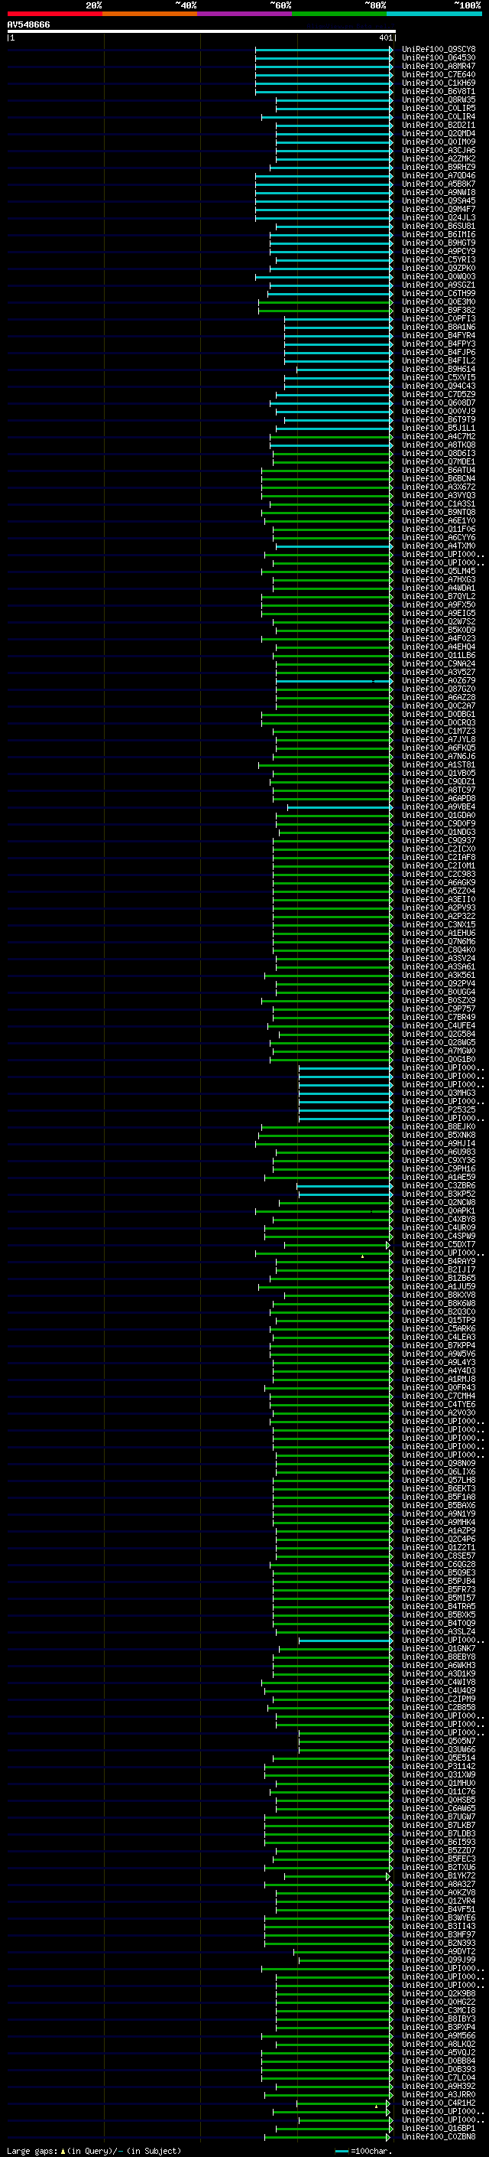
Task: Select the UniRef100_B4RAY9 entry
Action: click(439, 1261)
